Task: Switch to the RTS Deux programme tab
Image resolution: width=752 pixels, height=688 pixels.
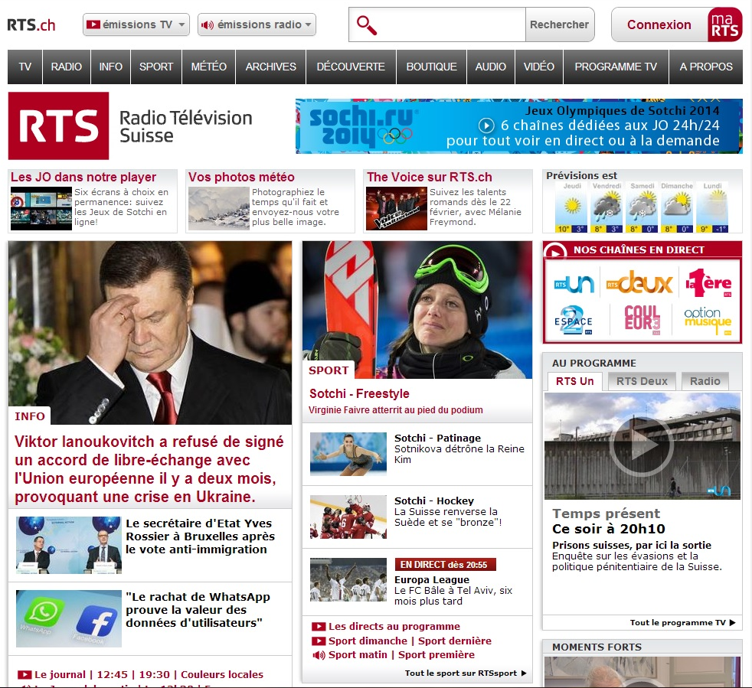Action: pos(642,381)
